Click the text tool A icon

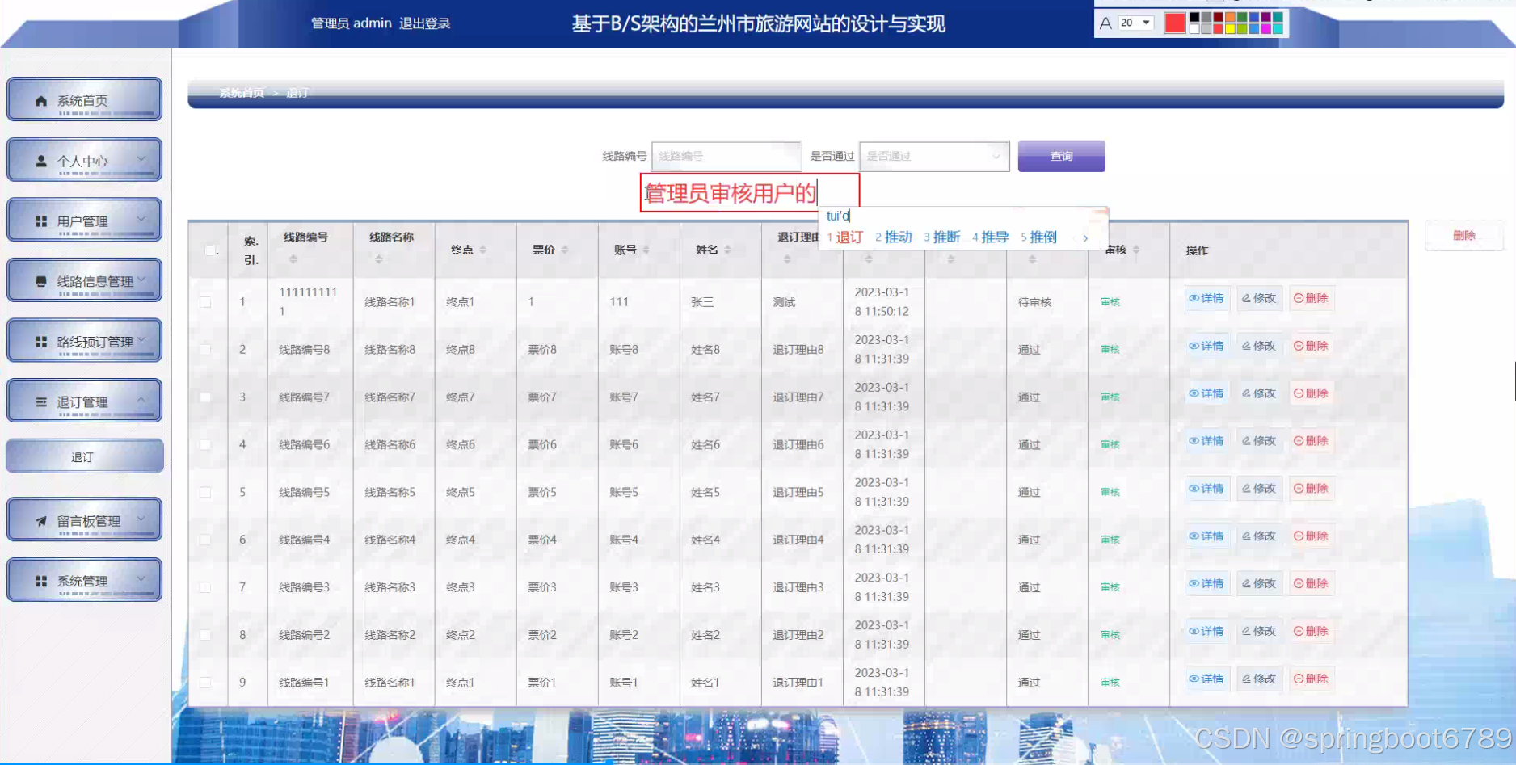click(1105, 23)
